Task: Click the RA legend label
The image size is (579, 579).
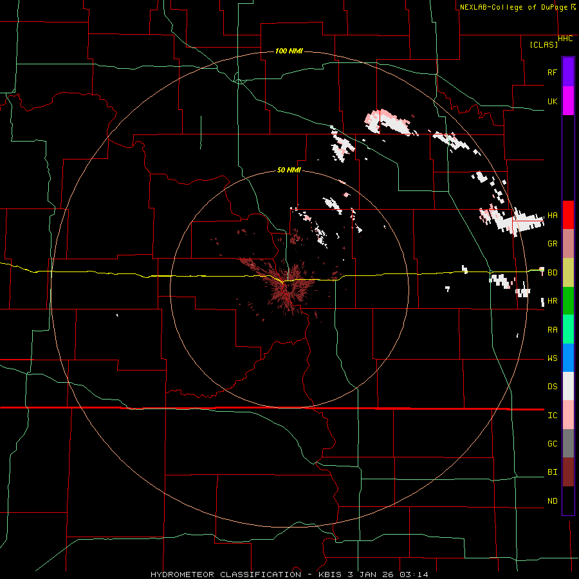Action: point(552,330)
